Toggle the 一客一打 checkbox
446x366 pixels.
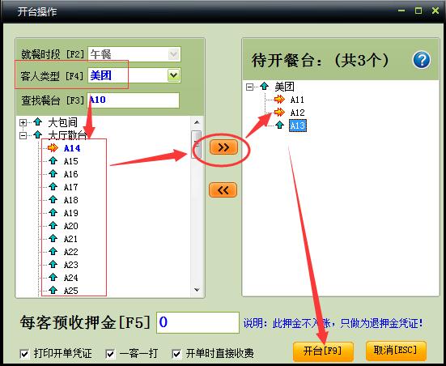[x=110, y=354]
